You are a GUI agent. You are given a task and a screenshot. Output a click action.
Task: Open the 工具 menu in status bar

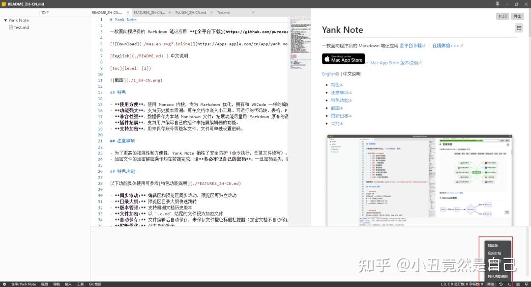point(80,284)
